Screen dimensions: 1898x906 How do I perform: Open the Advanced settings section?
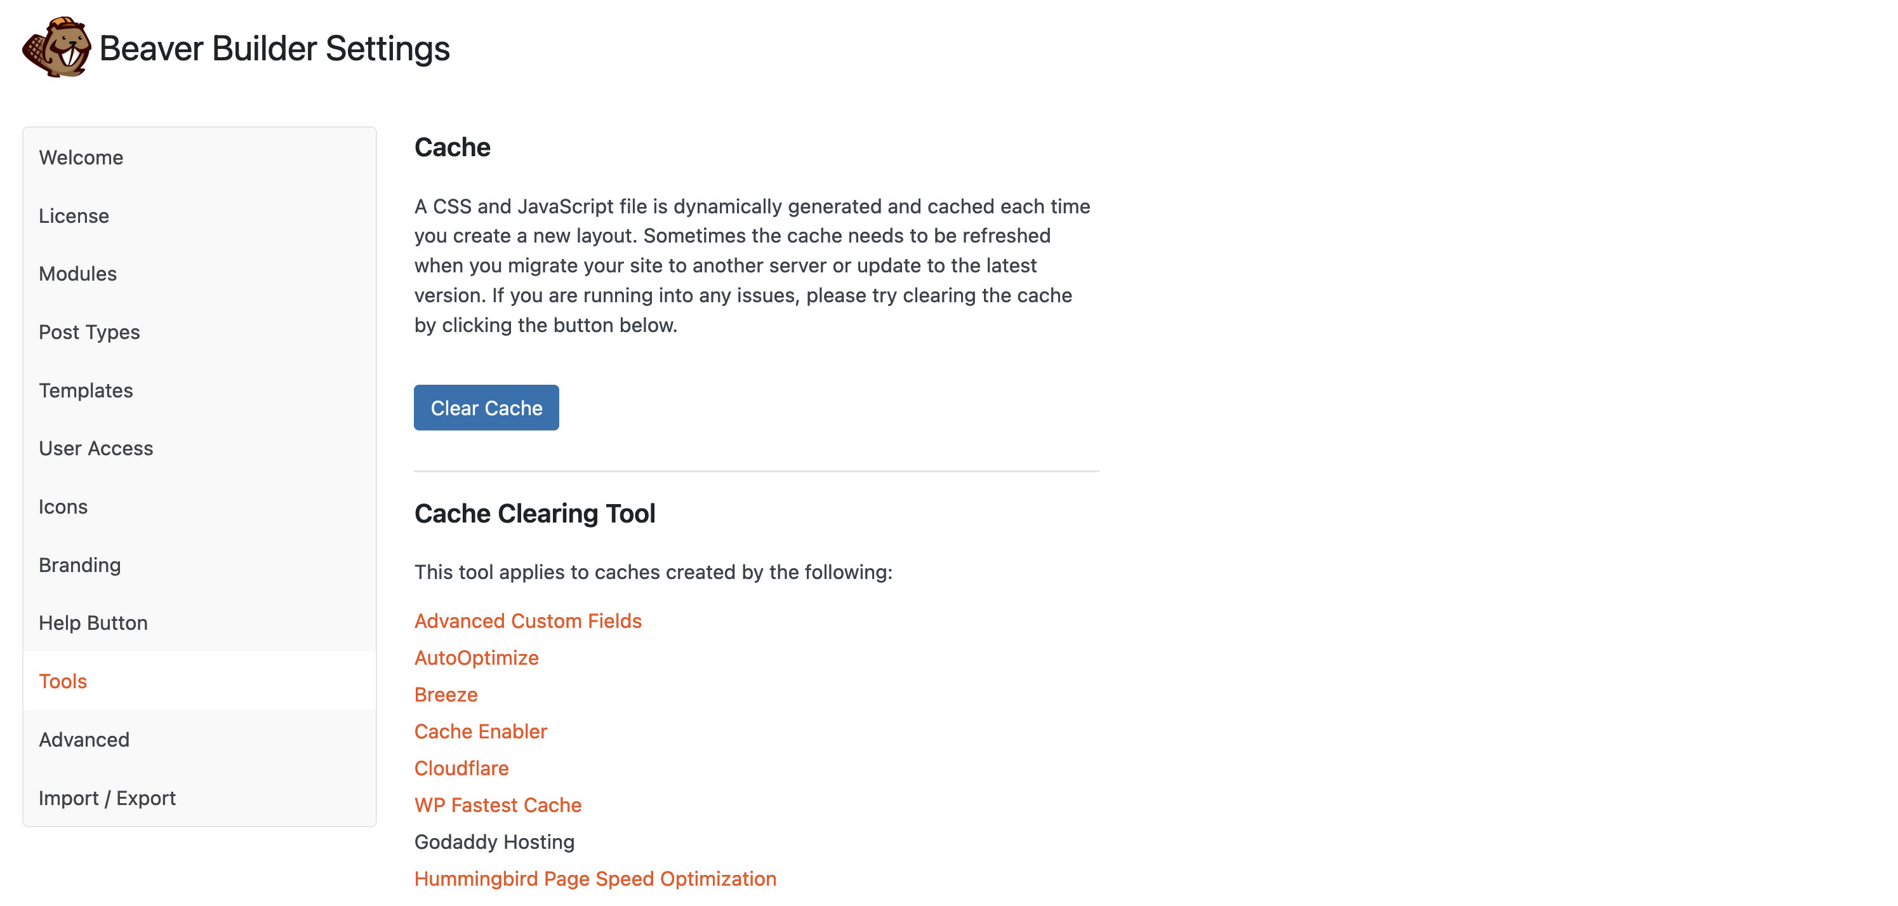pos(84,738)
